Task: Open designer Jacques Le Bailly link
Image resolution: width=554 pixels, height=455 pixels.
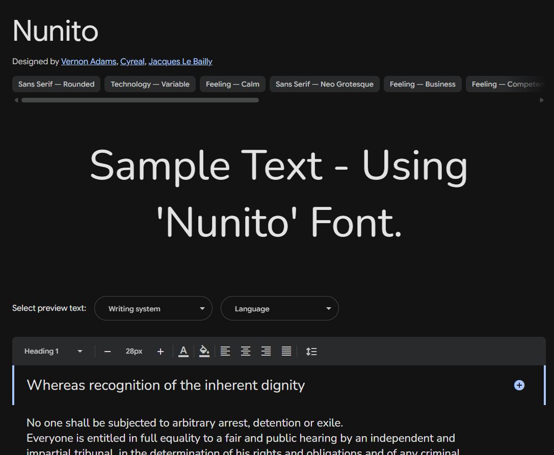Action: [x=180, y=62]
